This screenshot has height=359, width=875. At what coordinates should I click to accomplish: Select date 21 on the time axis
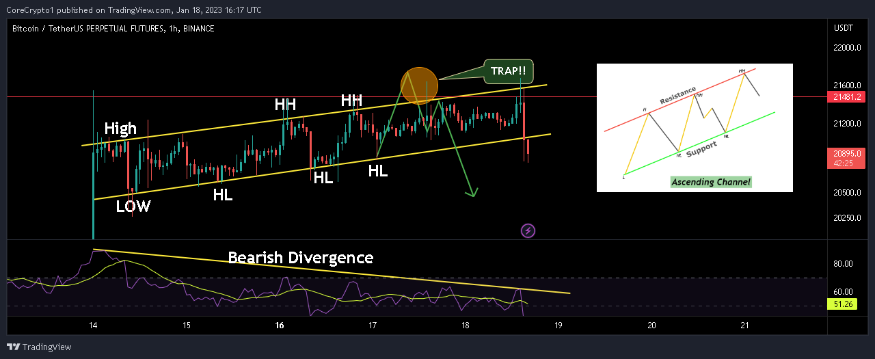point(744,325)
